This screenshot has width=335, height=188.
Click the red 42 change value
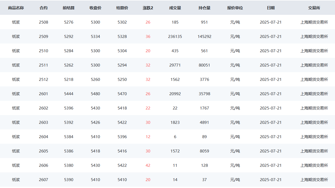(x=148, y=165)
